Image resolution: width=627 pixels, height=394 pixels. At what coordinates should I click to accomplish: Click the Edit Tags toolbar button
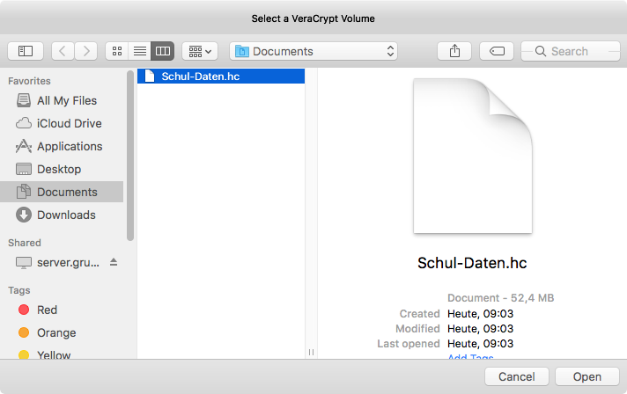(497, 51)
